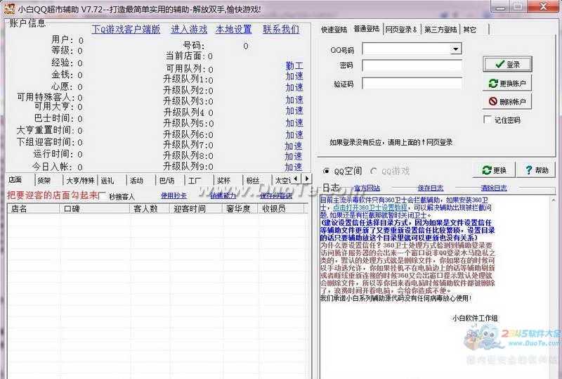Viewport: 562px width, 379px height.
Task: Click 加速 next to 升级队列1
Action: [x=294, y=76]
